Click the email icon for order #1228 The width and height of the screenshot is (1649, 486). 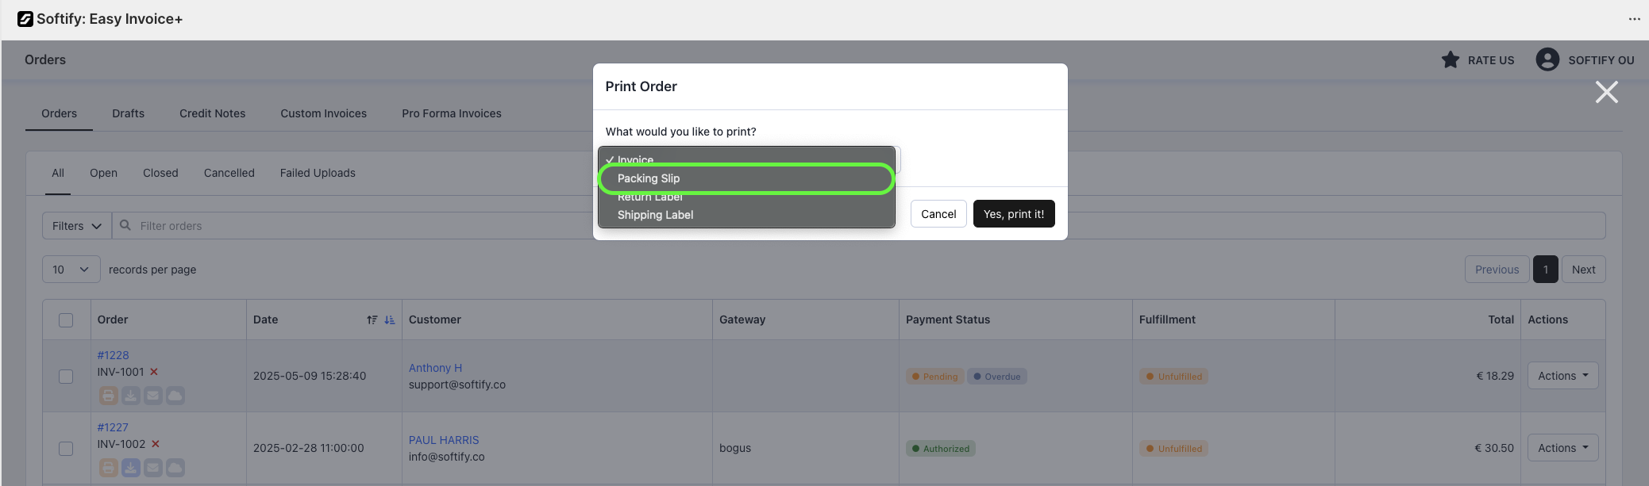tap(153, 395)
